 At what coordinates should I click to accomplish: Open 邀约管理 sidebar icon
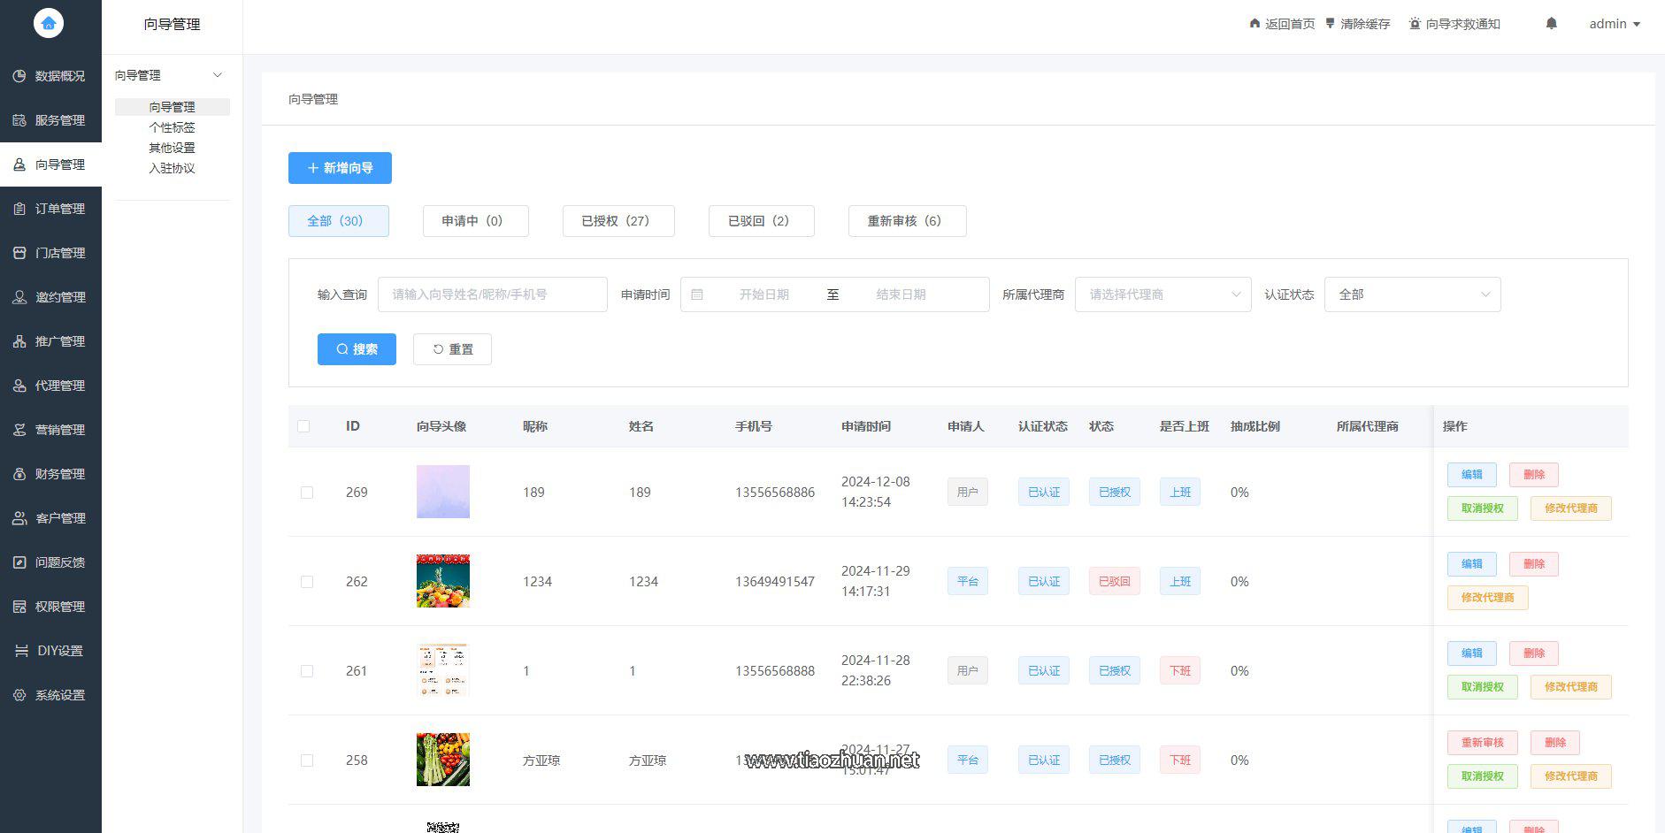tap(19, 297)
